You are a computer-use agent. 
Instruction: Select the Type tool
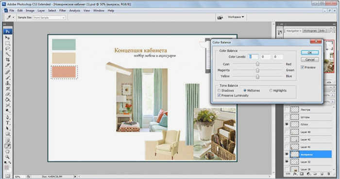pos(8,123)
